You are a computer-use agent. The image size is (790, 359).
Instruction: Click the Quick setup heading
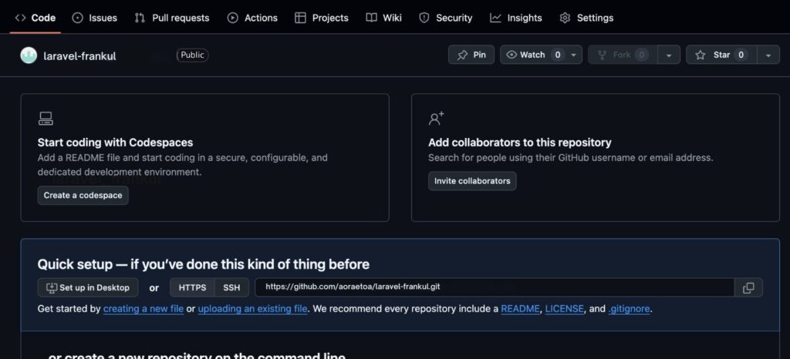204,264
